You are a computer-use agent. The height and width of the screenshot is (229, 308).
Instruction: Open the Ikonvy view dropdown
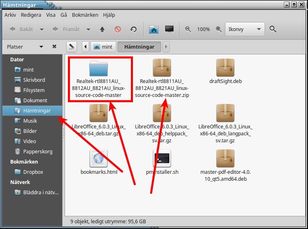click(245, 29)
